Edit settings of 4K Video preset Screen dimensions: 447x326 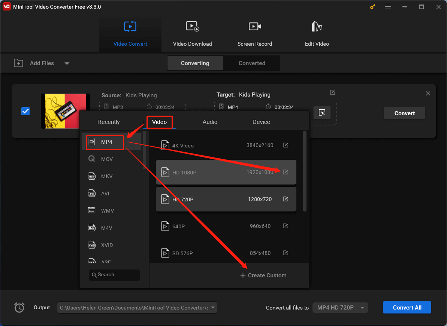click(286, 145)
